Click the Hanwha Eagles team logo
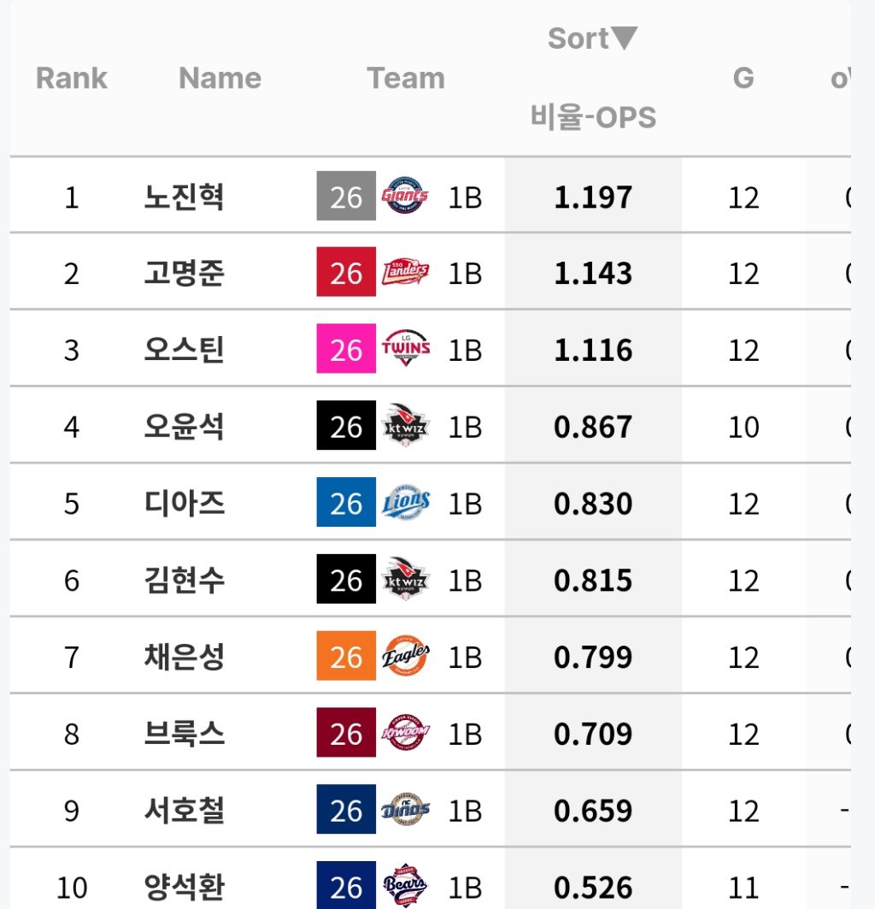This screenshot has height=909, width=875. pyautogui.click(x=405, y=656)
